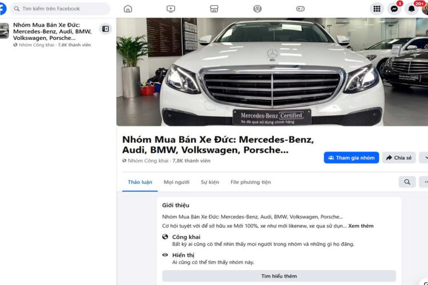The height and width of the screenshot is (285, 428).
Task: Open the Gaming controller icon
Action: point(300,9)
